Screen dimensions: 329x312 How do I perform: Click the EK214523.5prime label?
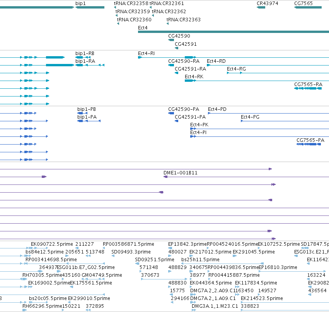(262, 299)
